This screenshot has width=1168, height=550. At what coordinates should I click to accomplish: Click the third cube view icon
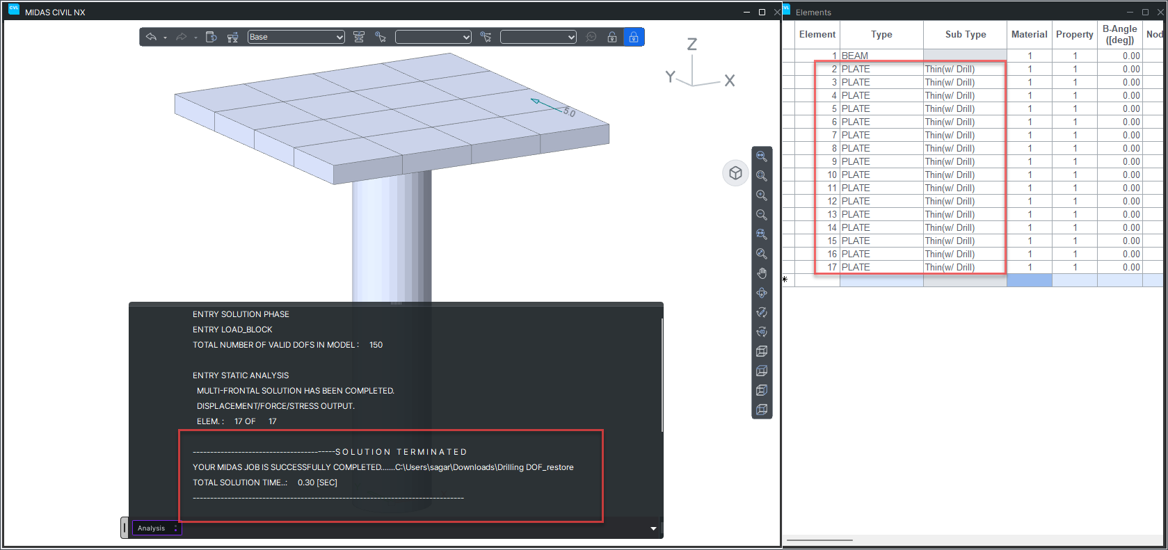click(762, 390)
